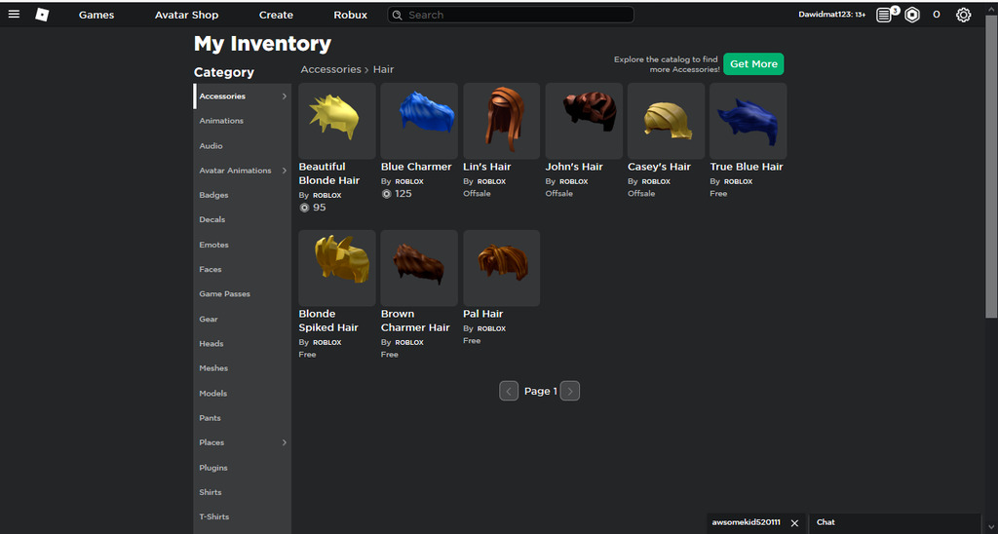Click the 95 Robux price on Beautiful Blonde Hair
Image resolution: width=998 pixels, height=534 pixels.
[x=313, y=208]
